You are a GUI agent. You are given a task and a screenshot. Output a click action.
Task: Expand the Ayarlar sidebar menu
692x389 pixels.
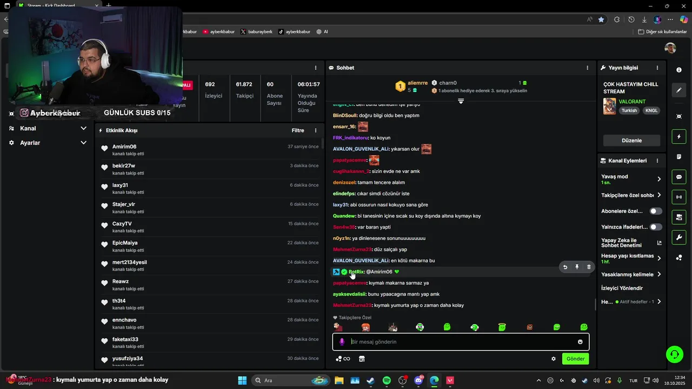pyautogui.click(x=46, y=143)
